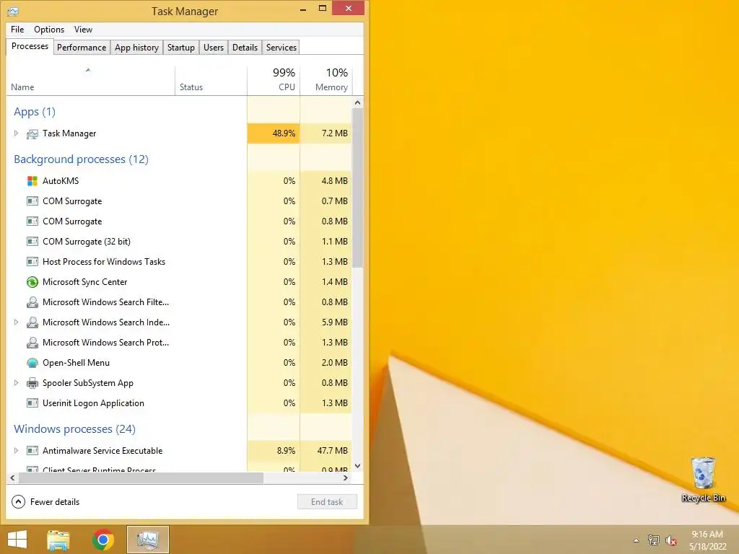
Task: Click the horizontal scrollbar thumb
Action: click(141, 478)
